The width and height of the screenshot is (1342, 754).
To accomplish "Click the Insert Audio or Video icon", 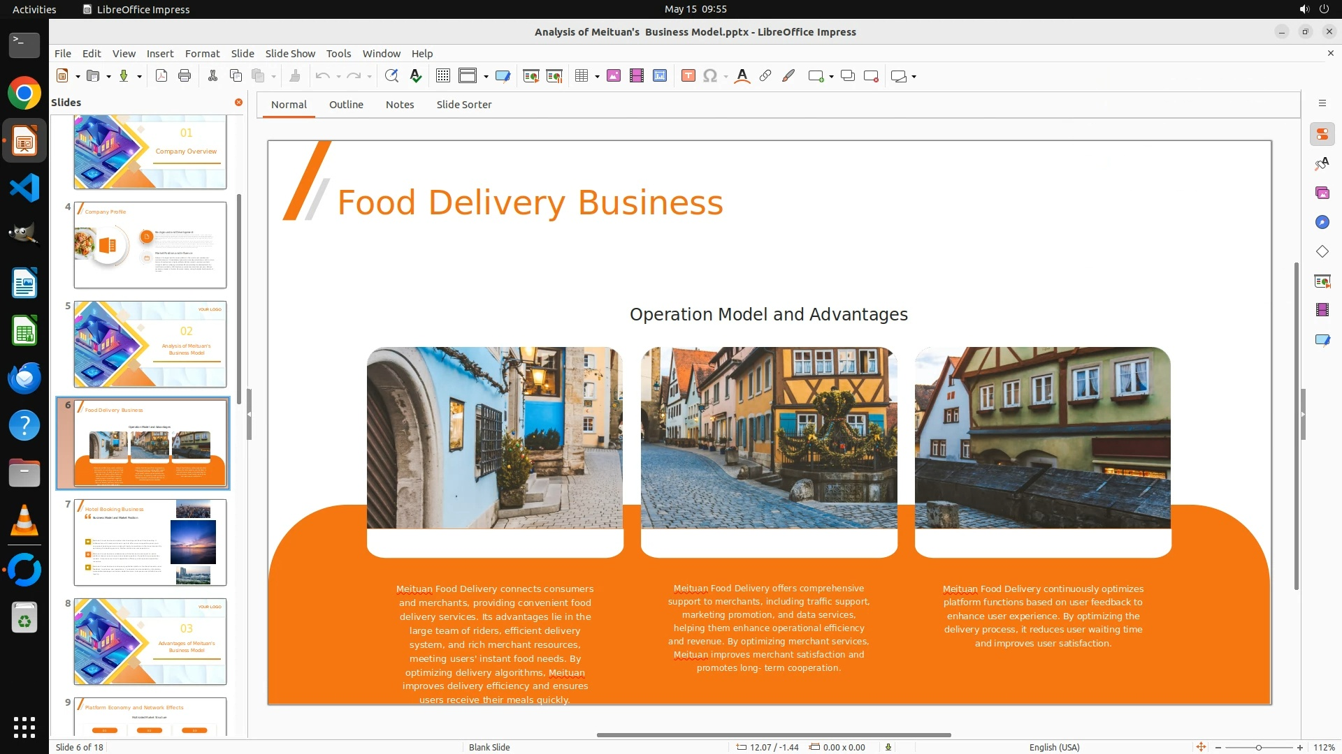I will click(x=637, y=76).
